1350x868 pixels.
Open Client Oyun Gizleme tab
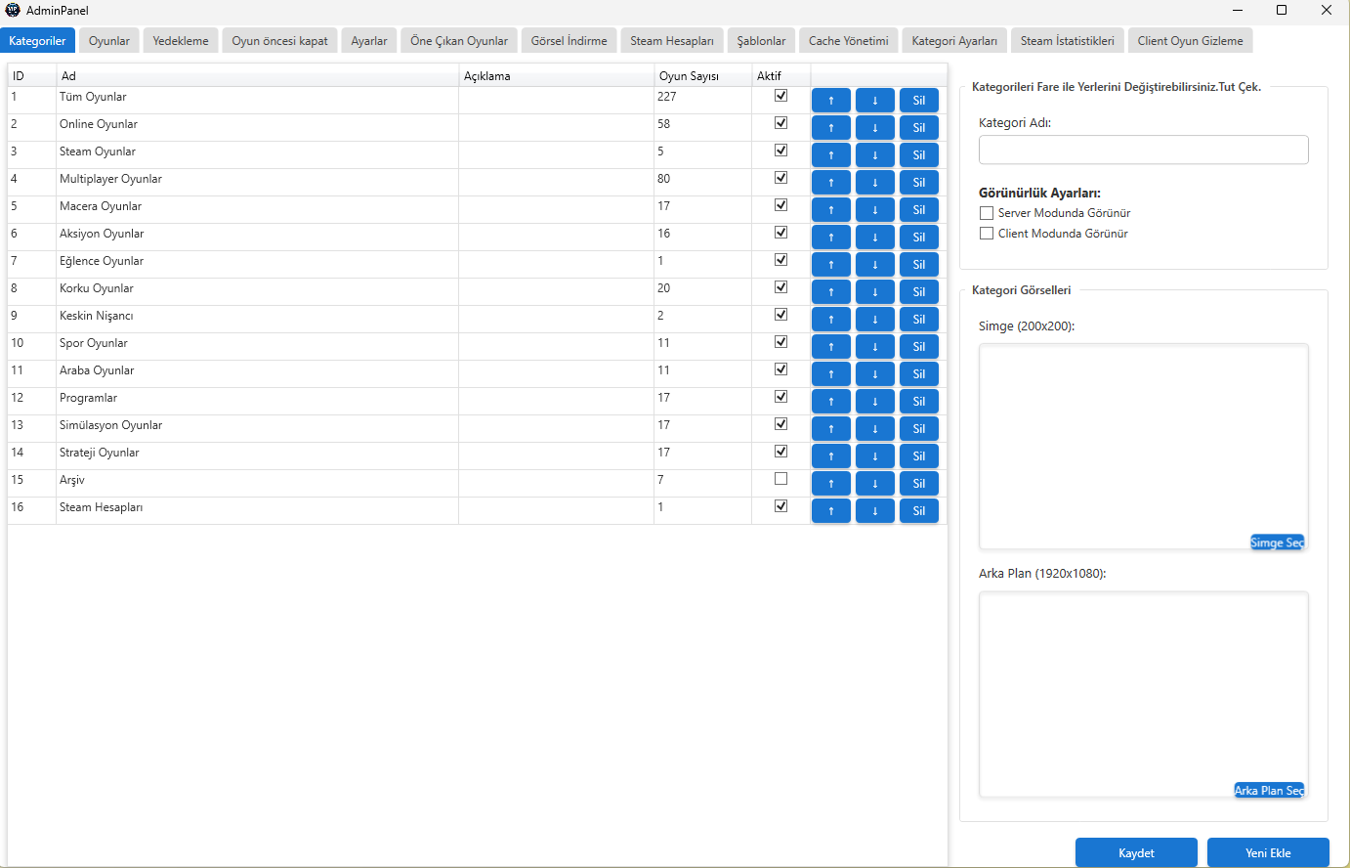1191,41
